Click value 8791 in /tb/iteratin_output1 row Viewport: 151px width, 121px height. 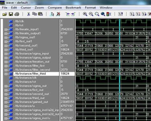64,33
